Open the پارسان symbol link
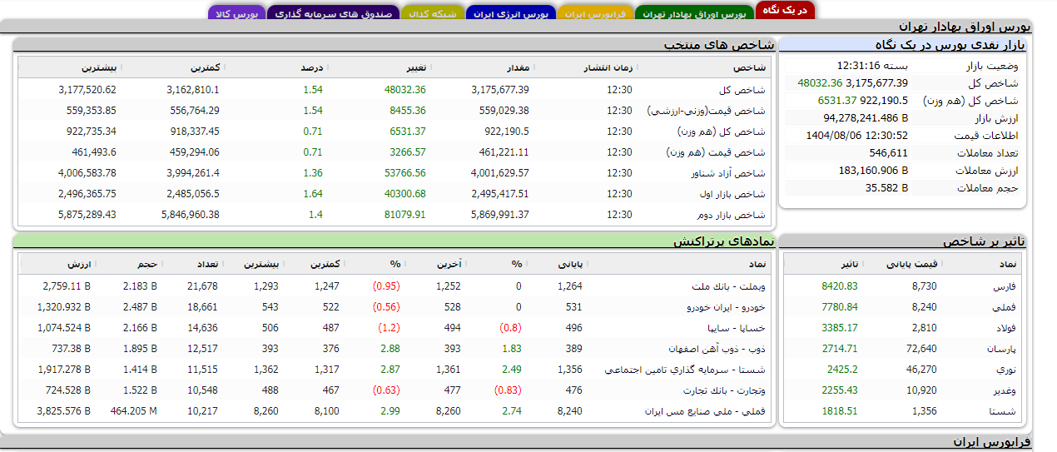The width and height of the screenshot is (1057, 452). coord(1002,349)
